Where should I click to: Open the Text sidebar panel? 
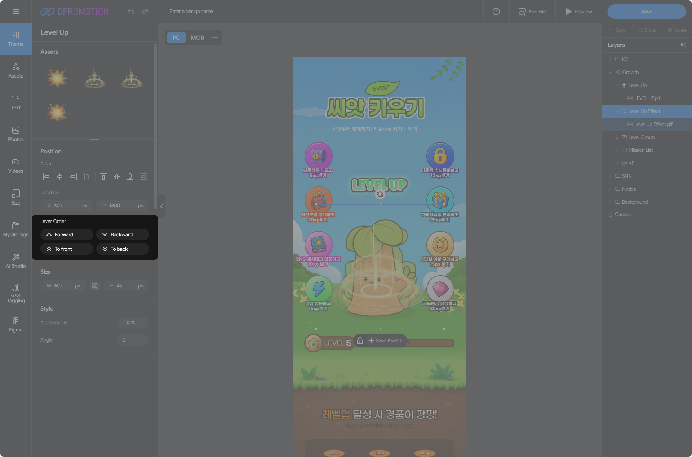(x=16, y=102)
